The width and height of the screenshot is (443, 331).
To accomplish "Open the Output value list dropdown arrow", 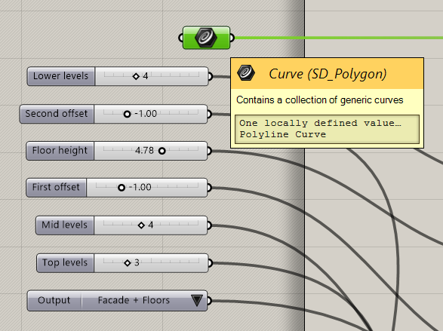I will pyautogui.click(x=197, y=301).
